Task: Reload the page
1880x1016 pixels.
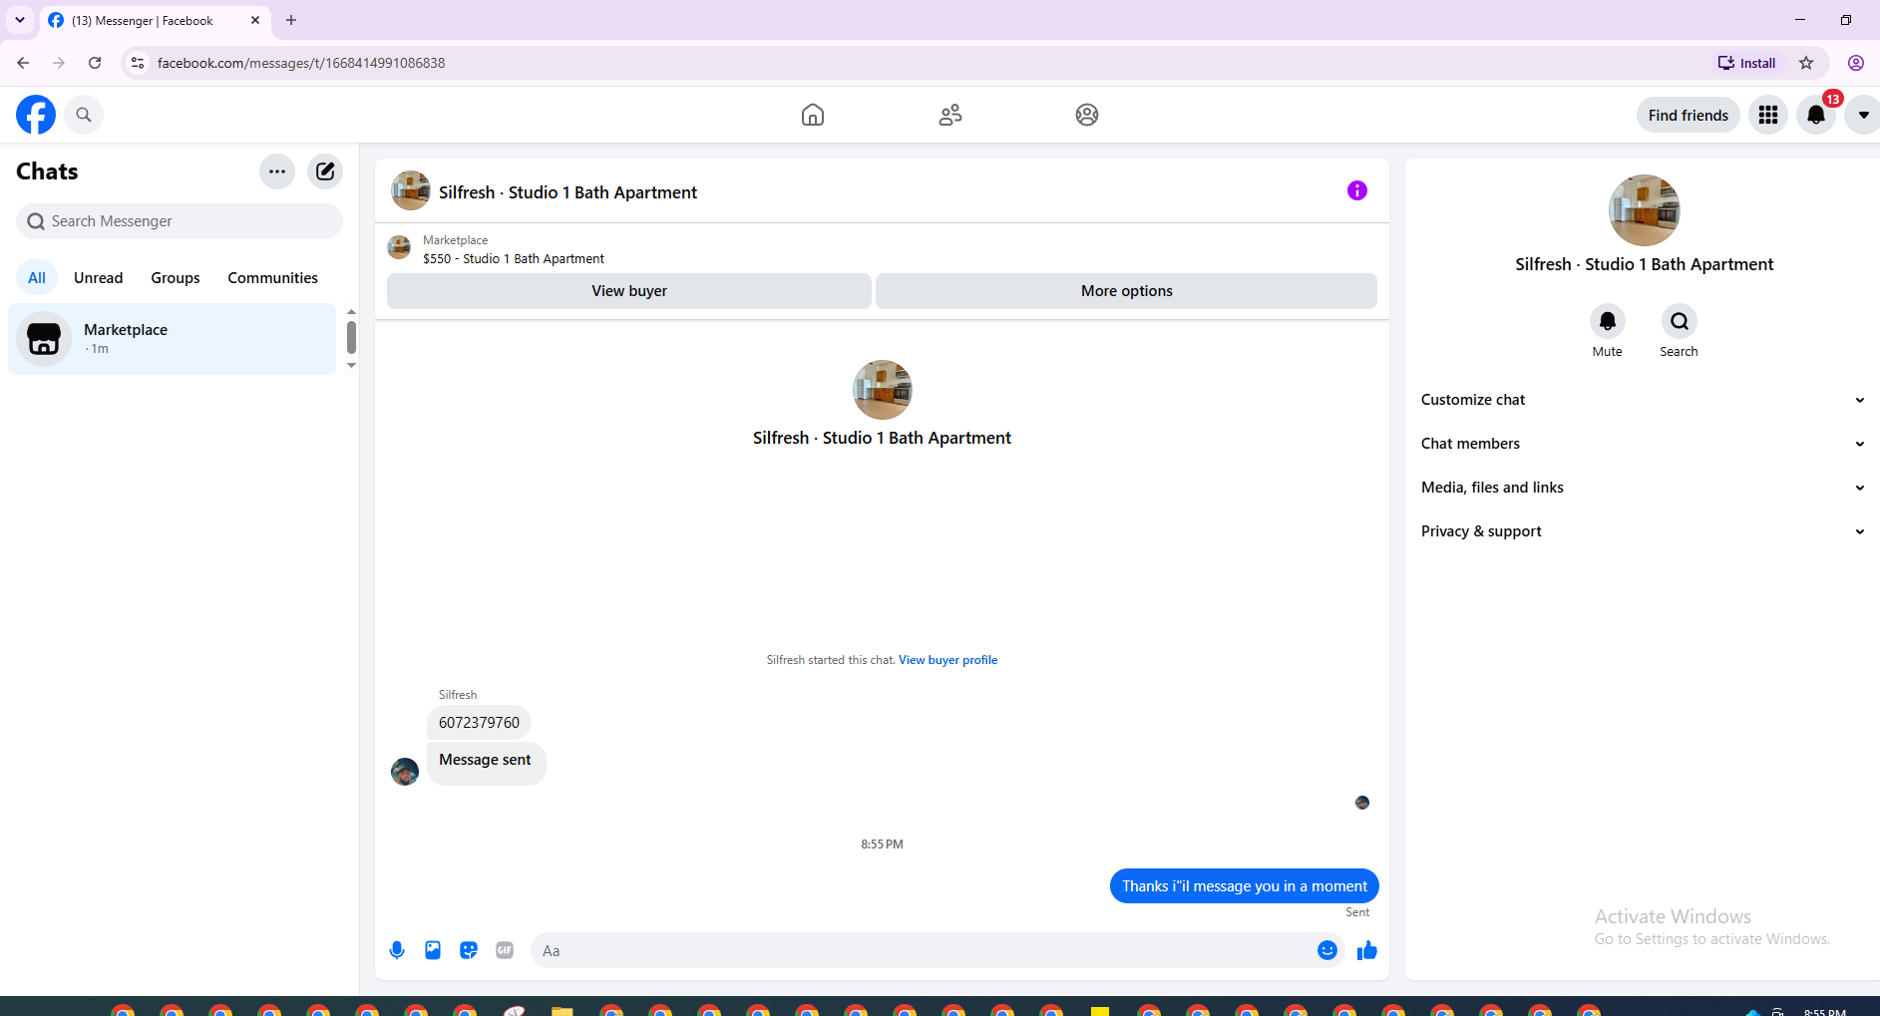Action: tap(95, 63)
